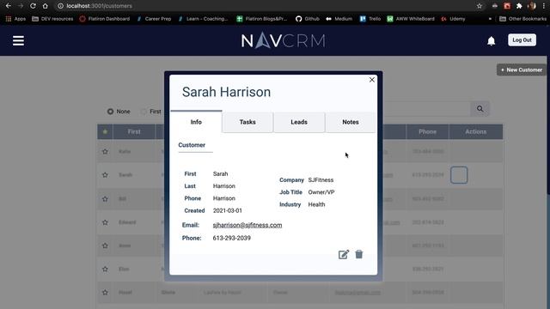Click the address bar URL

100,6
